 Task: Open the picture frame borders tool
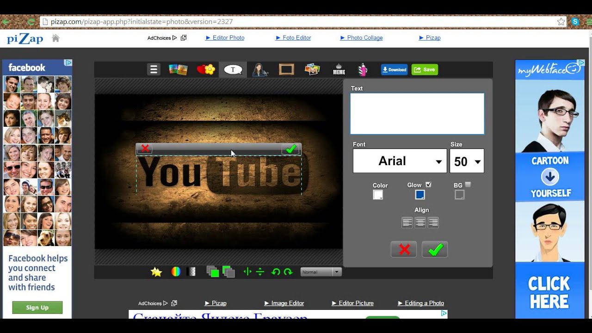(286, 69)
